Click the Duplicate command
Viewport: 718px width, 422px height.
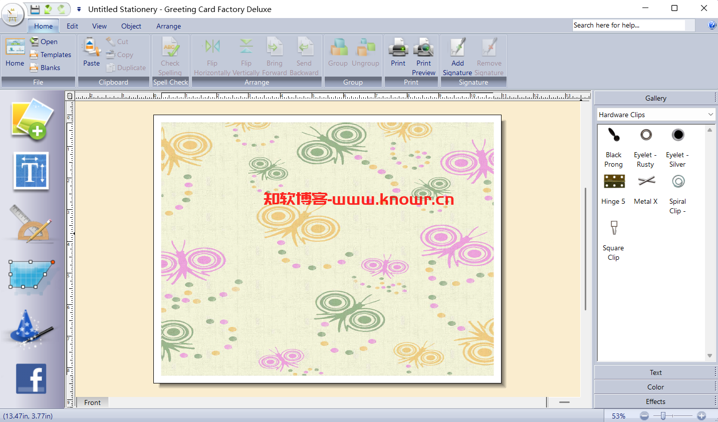click(126, 68)
